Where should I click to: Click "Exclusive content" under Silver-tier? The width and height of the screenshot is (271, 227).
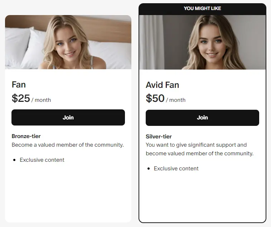(x=176, y=169)
